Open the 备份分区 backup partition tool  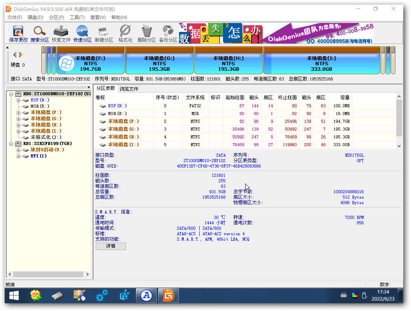[168, 34]
